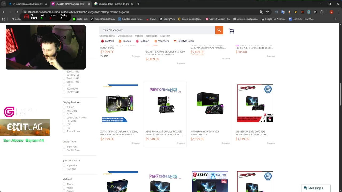Click the pokemon center suggestion

pyautogui.click(x=107, y=36)
